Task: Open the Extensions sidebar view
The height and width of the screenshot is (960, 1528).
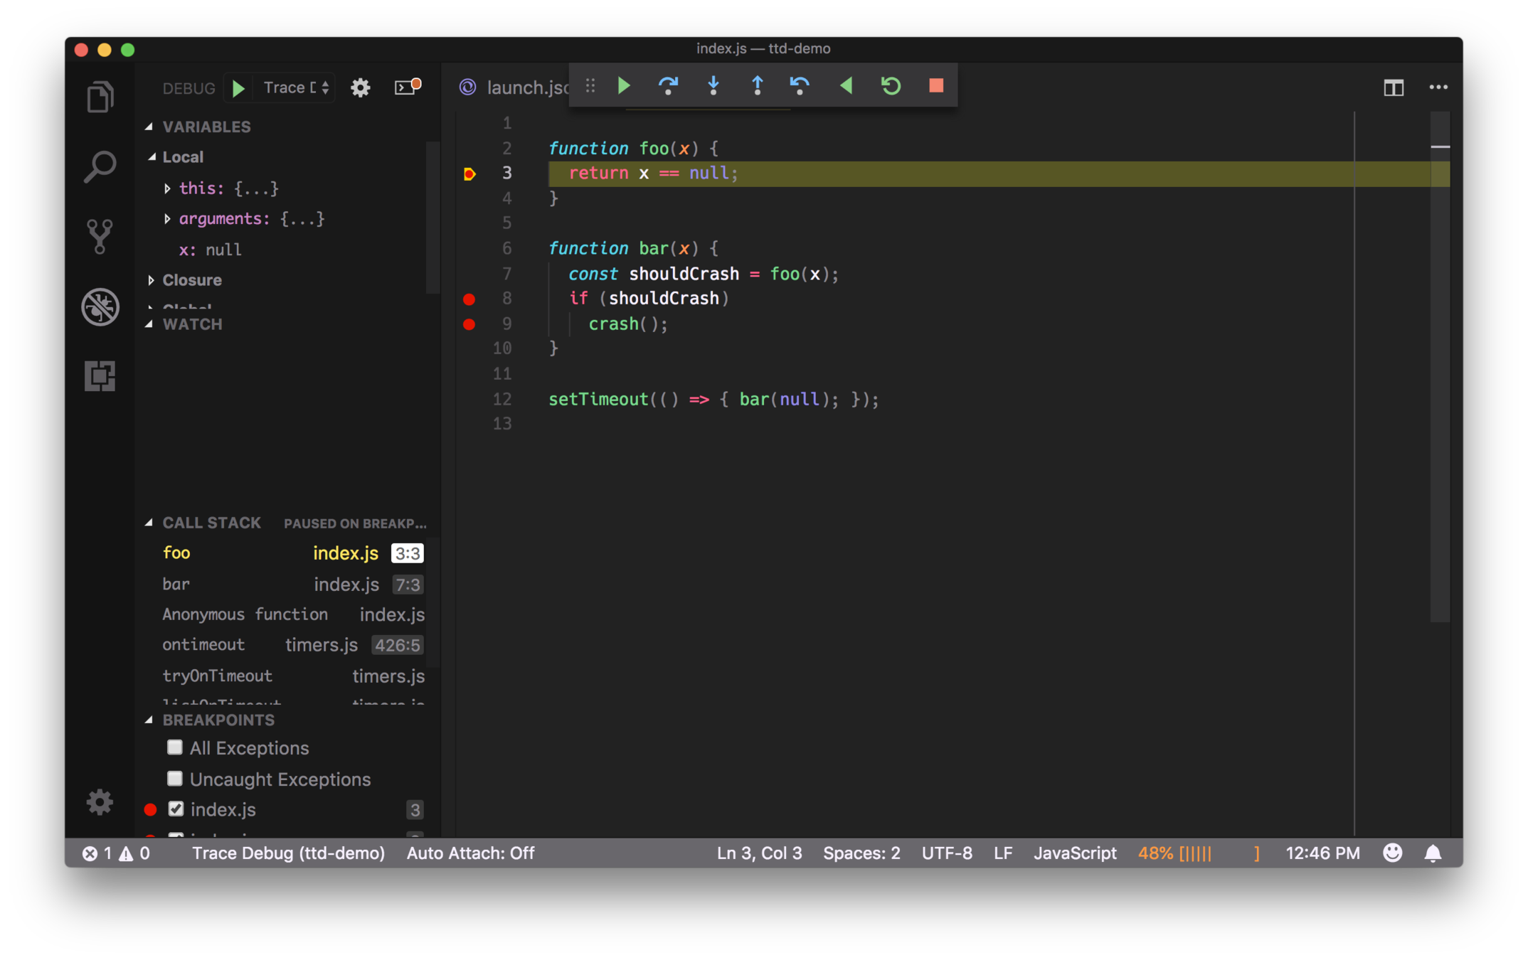Action: 100,375
